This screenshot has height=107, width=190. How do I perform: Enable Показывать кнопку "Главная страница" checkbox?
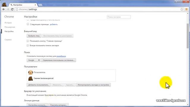(x=28, y=41)
